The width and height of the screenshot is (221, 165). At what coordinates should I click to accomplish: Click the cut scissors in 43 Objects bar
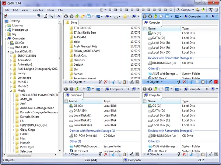113,82
